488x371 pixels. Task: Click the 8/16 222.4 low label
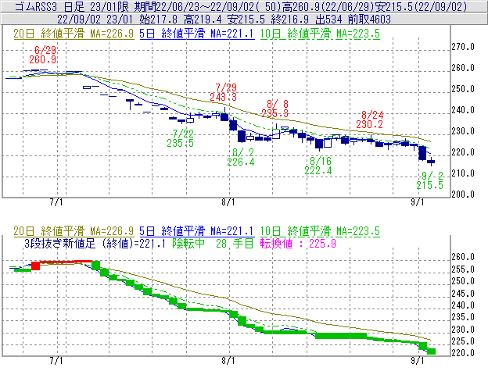[x=318, y=166]
